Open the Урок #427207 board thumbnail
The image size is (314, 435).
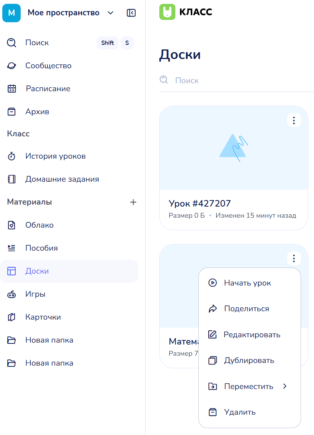(x=234, y=148)
